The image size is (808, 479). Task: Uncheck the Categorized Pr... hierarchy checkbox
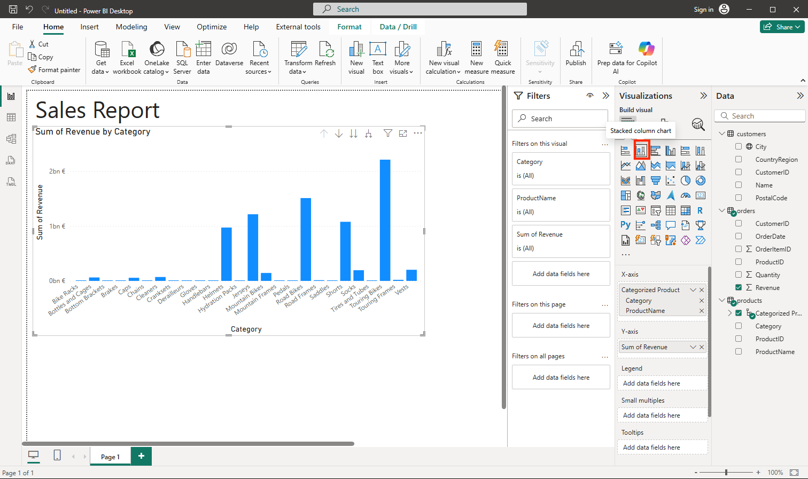(739, 313)
